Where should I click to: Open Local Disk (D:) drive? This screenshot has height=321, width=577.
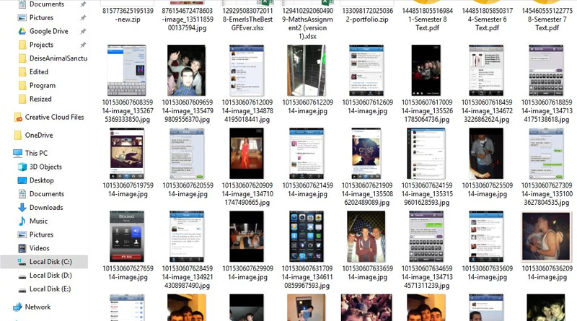pos(50,276)
